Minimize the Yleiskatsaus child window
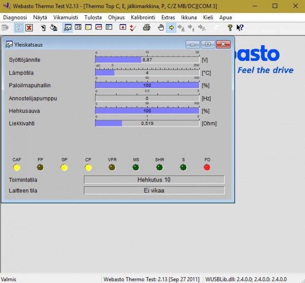Viewport: 305px width, 283px height. [192, 44]
